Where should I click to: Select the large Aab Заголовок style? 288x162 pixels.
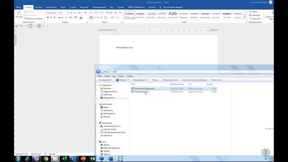tap(173, 15)
